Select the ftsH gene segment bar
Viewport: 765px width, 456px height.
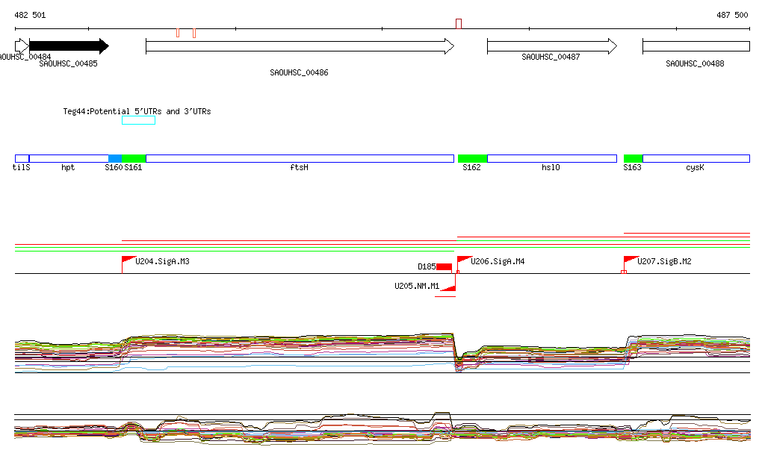(300, 159)
